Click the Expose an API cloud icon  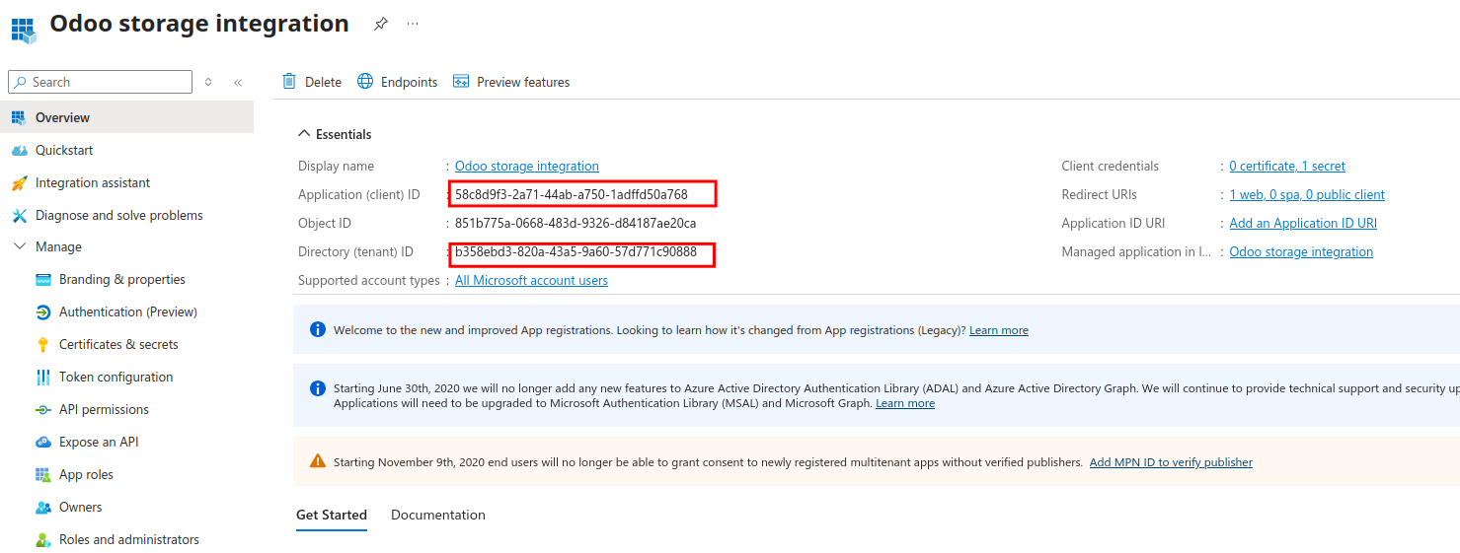pos(42,442)
